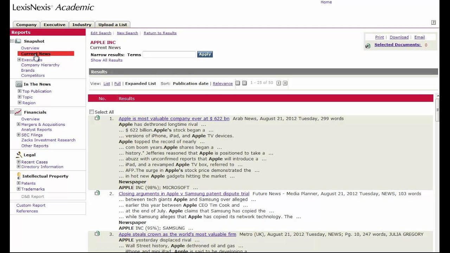The image size is (450, 253).
Task: Click New Search link
Action: (x=127, y=33)
